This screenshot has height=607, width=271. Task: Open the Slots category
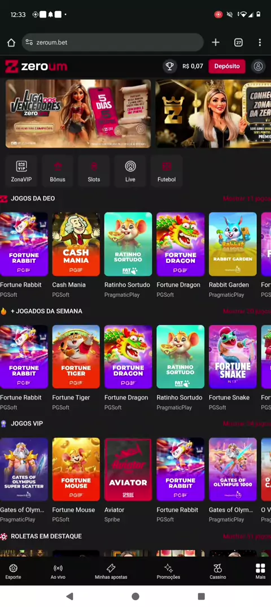[x=94, y=171]
